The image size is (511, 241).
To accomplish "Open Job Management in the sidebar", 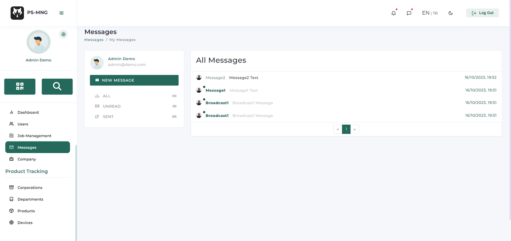I will (x=34, y=136).
